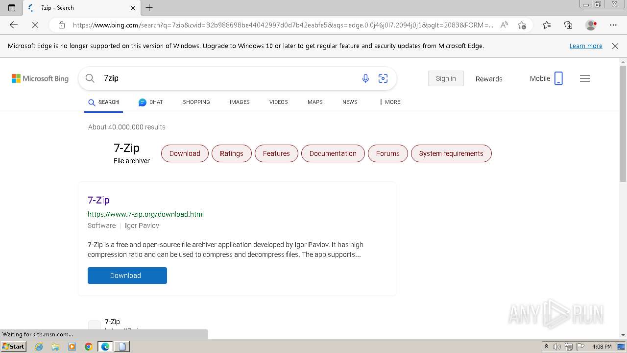Image resolution: width=627 pixels, height=353 pixels.
Task: Select the SEARCH tab
Action: tap(103, 102)
